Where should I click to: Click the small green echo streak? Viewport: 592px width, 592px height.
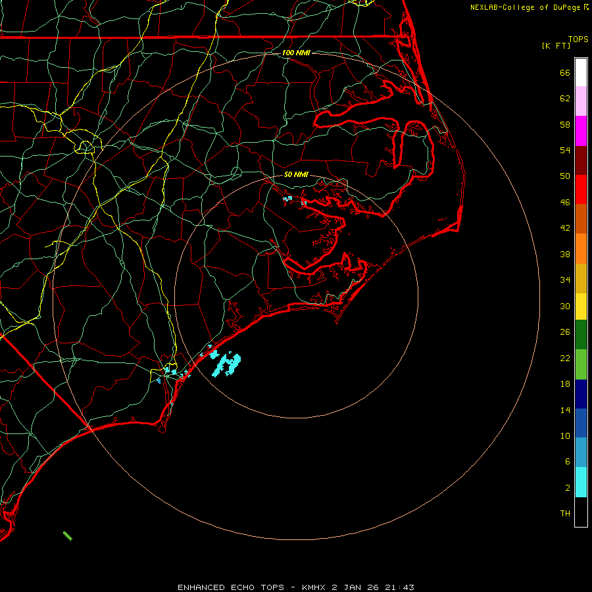click(x=68, y=535)
